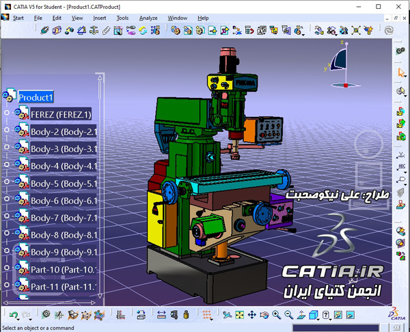Insert a new Component using its toolbar icon

click(176, 30)
